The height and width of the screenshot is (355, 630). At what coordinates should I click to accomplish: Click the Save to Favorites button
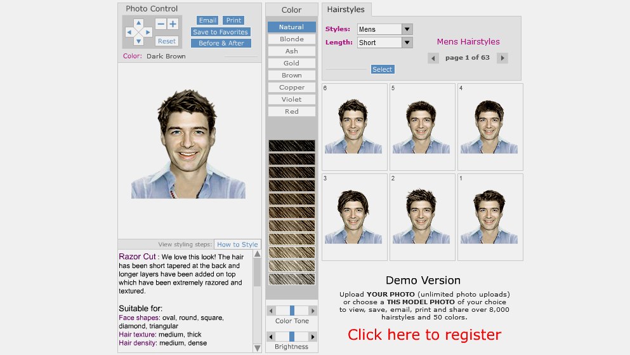220,32
